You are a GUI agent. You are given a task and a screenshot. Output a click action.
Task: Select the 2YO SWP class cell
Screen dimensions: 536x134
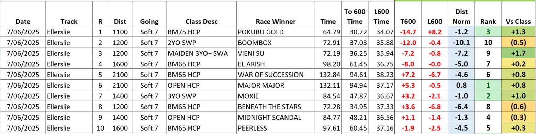(201, 43)
